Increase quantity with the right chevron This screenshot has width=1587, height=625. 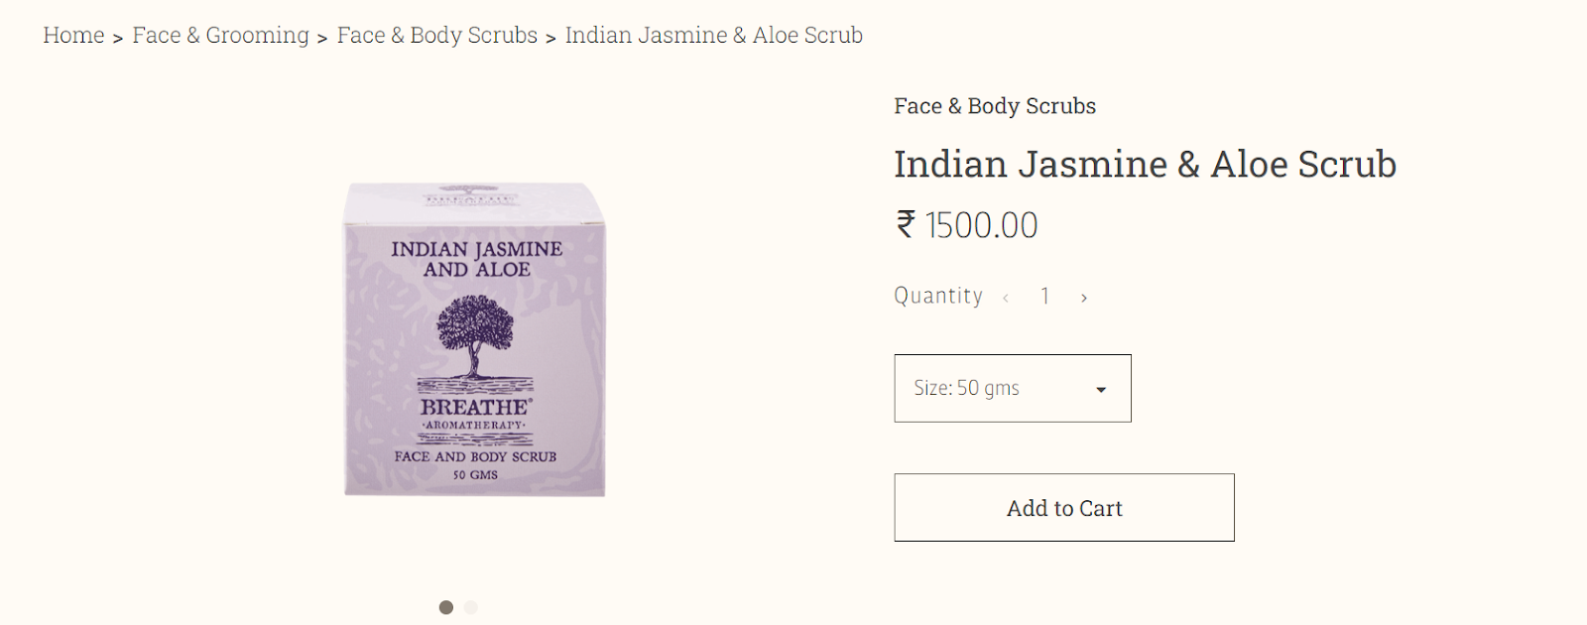pyautogui.click(x=1084, y=298)
